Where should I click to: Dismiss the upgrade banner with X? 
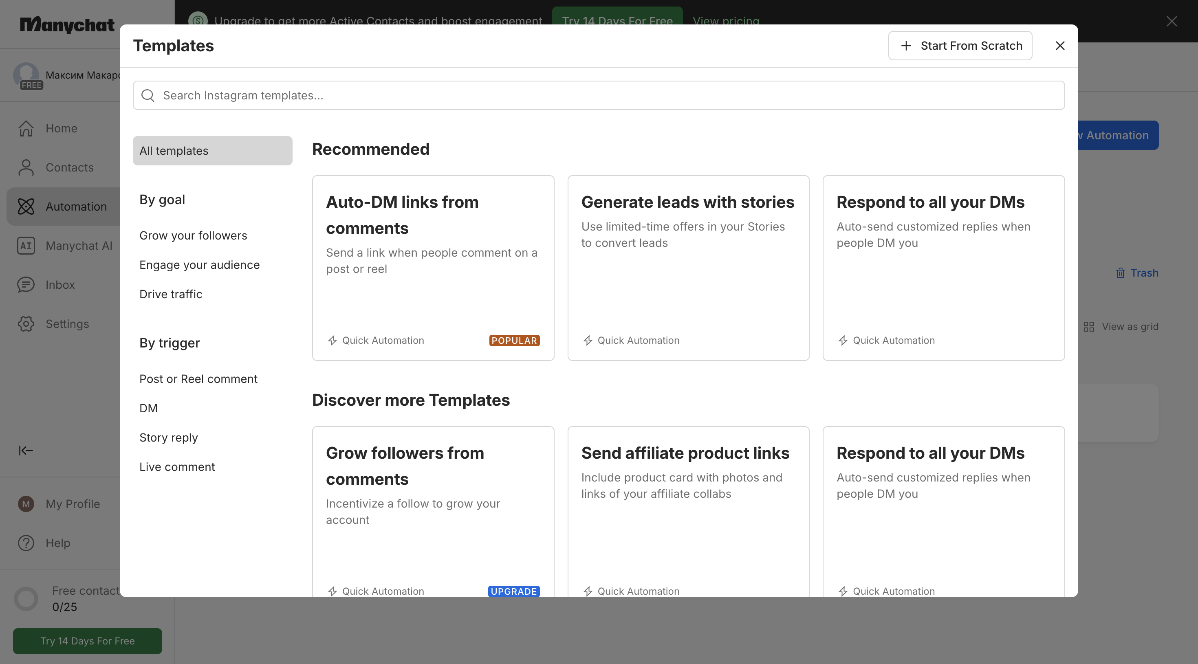coord(1172,21)
